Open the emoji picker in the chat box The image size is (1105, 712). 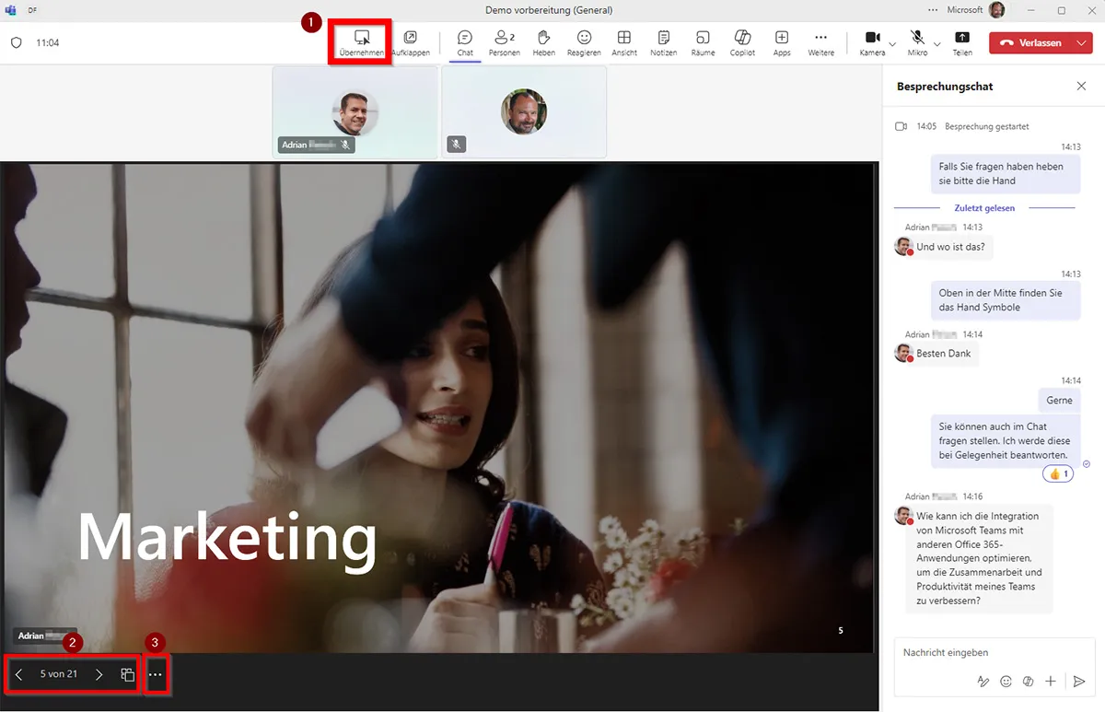point(1006,682)
